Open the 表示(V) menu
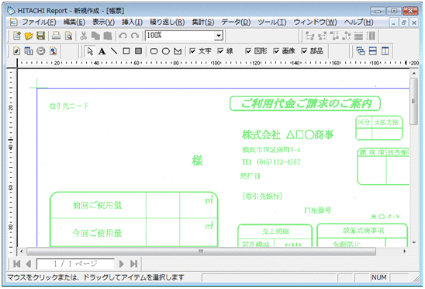The height and width of the screenshot is (289, 425). coord(103,22)
